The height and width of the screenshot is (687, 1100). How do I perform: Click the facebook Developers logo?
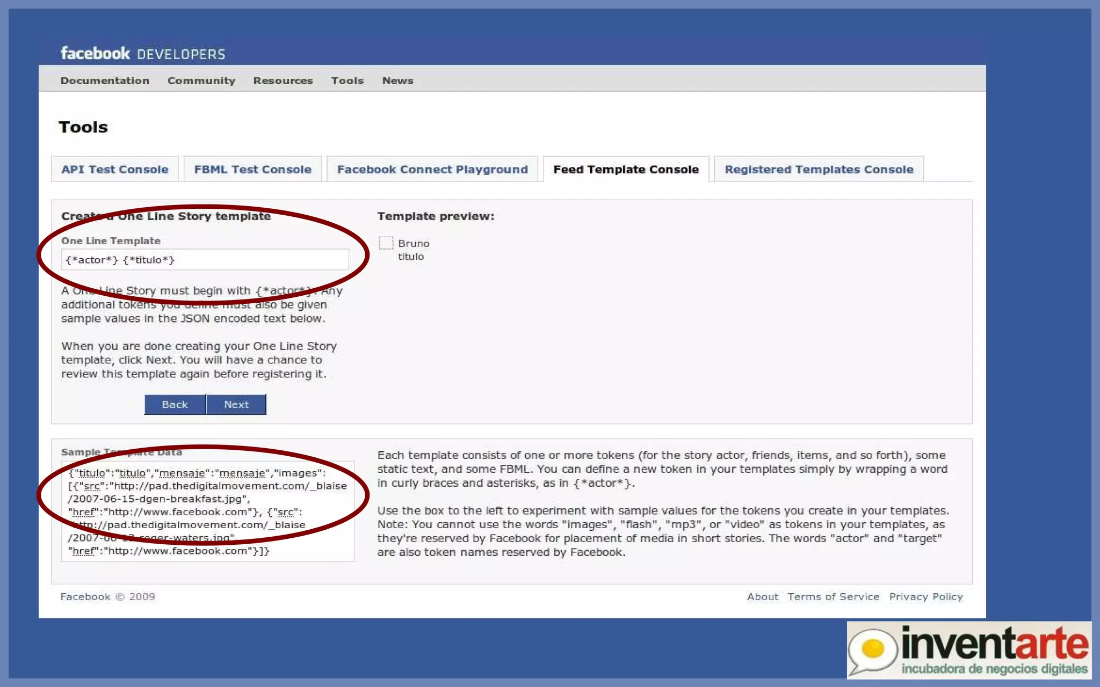143,54
